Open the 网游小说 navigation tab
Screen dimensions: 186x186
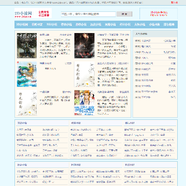[110, 24]
